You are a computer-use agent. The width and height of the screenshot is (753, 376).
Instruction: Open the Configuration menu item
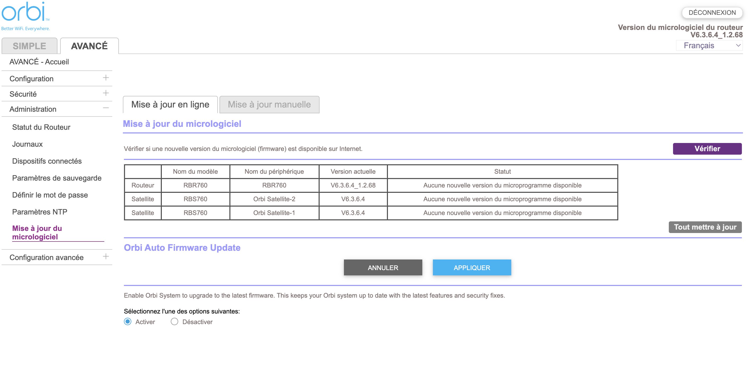[32, 79]
